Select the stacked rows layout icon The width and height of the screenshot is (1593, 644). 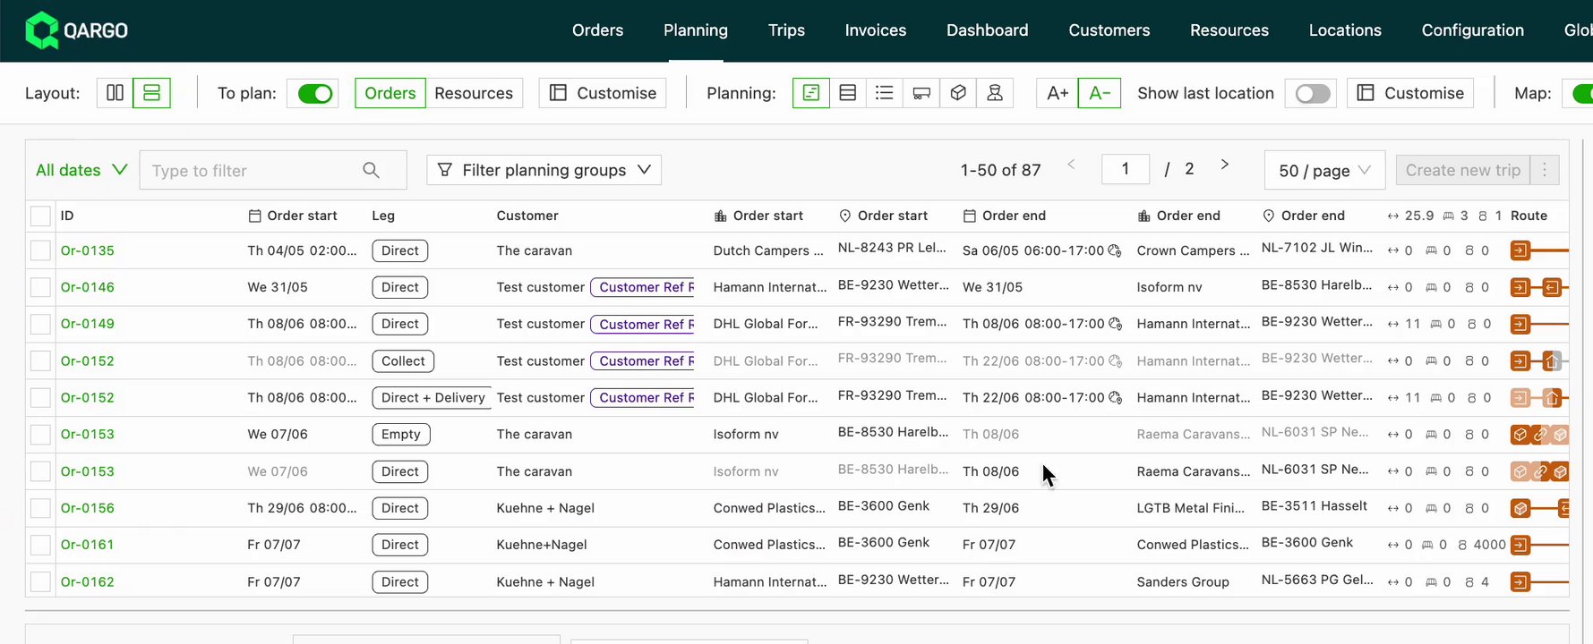point(151,93)
